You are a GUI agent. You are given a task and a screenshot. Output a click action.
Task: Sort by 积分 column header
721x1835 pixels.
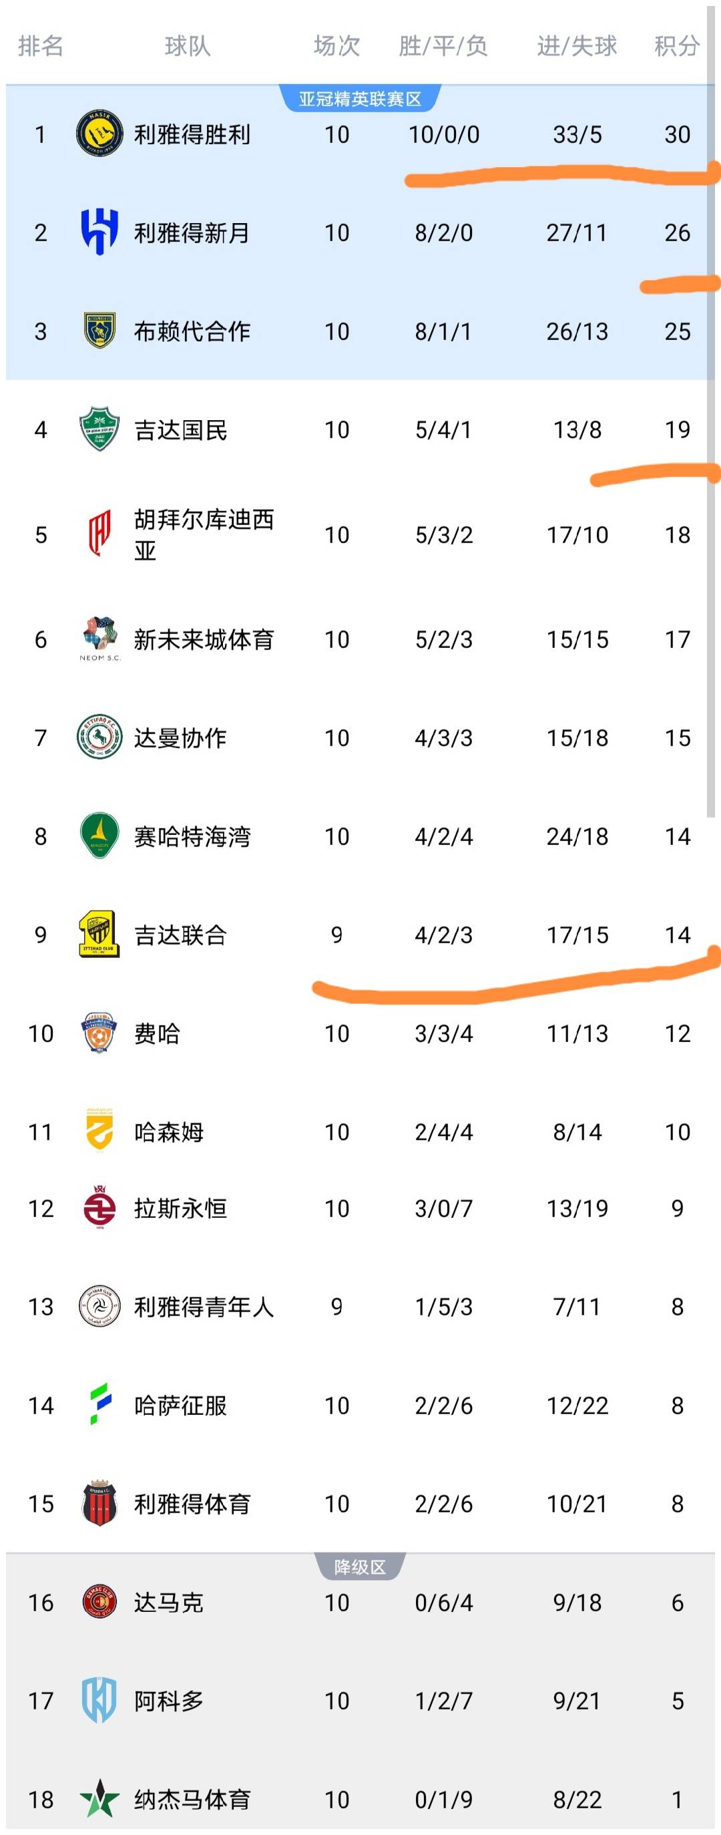pos(676,46)
